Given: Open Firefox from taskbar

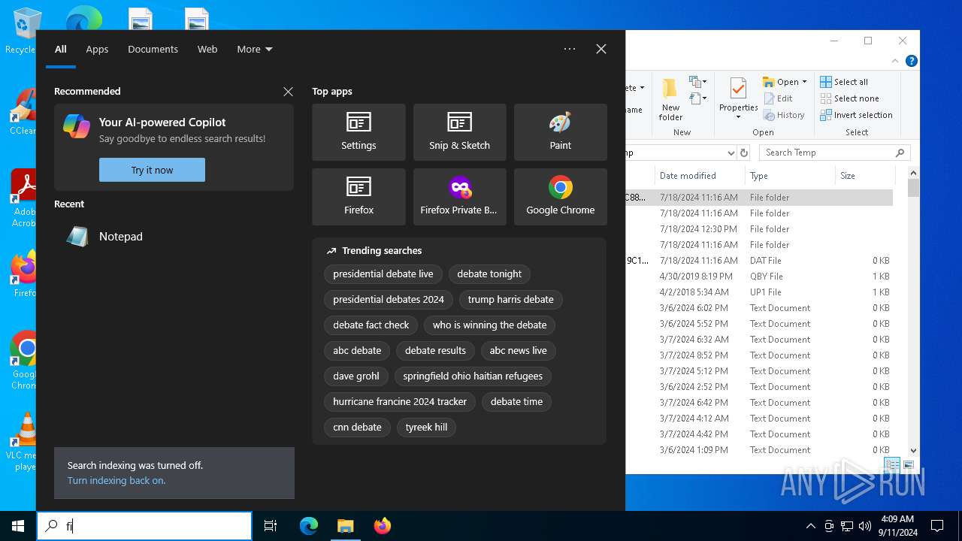Looking at the screenshot, I should tap(382, 526).
